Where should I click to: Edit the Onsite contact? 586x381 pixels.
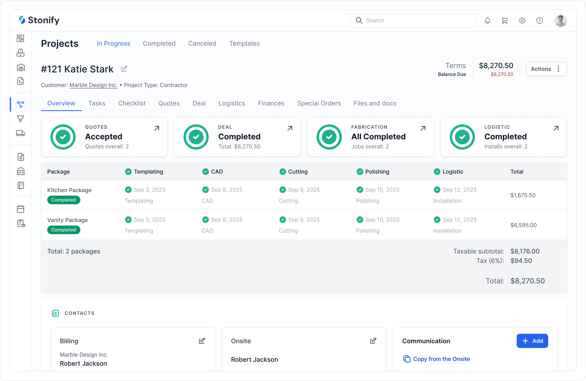[373, 341]
